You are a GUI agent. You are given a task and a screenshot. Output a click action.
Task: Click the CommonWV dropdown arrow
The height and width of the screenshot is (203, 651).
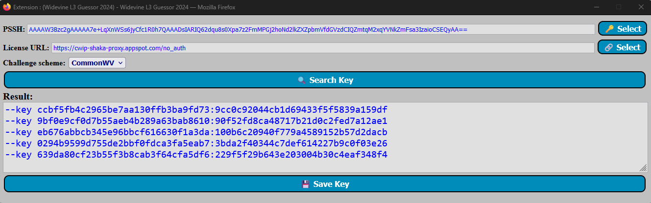point(121,63)
